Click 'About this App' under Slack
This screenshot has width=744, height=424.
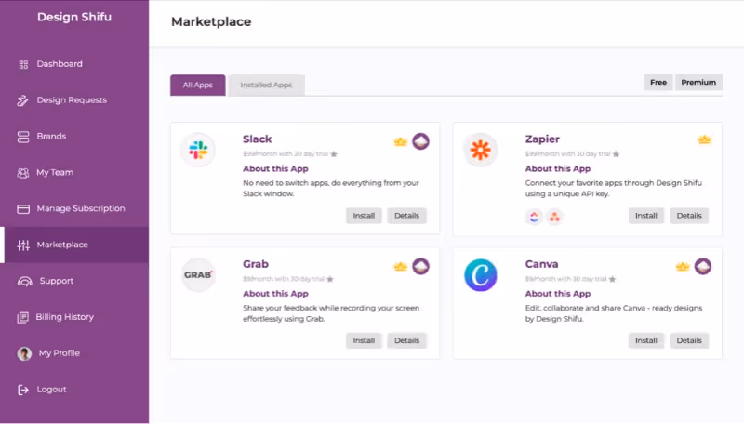click(275, 169)
